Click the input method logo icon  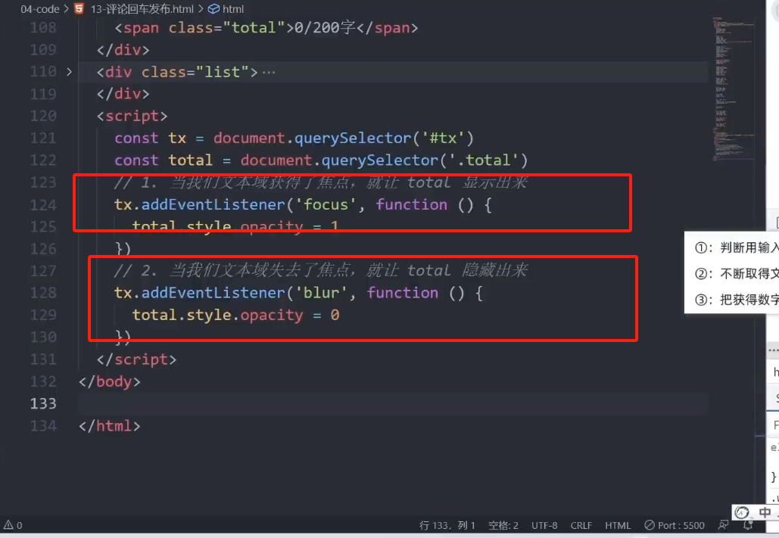[742, 512]
